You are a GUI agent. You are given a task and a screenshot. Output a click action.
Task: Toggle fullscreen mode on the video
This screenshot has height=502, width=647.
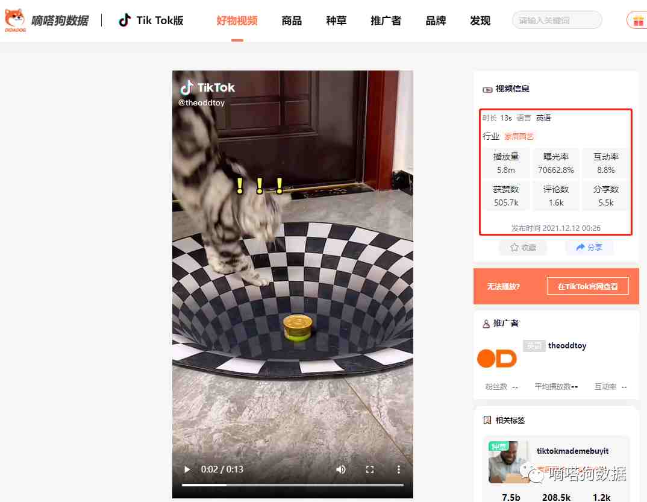point(370,469)
